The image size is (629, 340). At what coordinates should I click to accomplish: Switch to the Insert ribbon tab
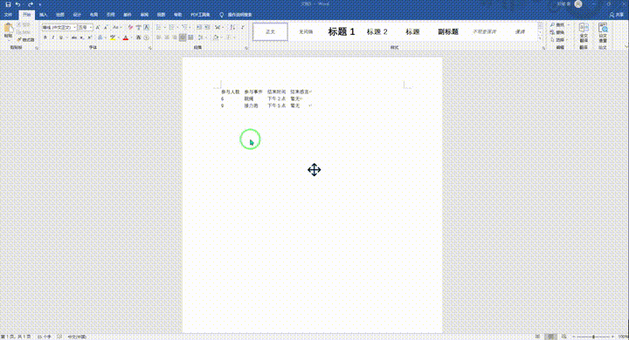[43, 15]
